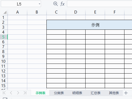
Task: Jump to first sheet tab arrow
Action: pyautogui.click(x=4, y=93)
